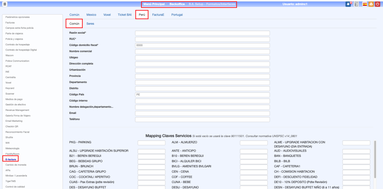The image size is (383, 189).
Task: Select the Ticket BAI tab
Action: pyautogui.click(x=125, y=15)
